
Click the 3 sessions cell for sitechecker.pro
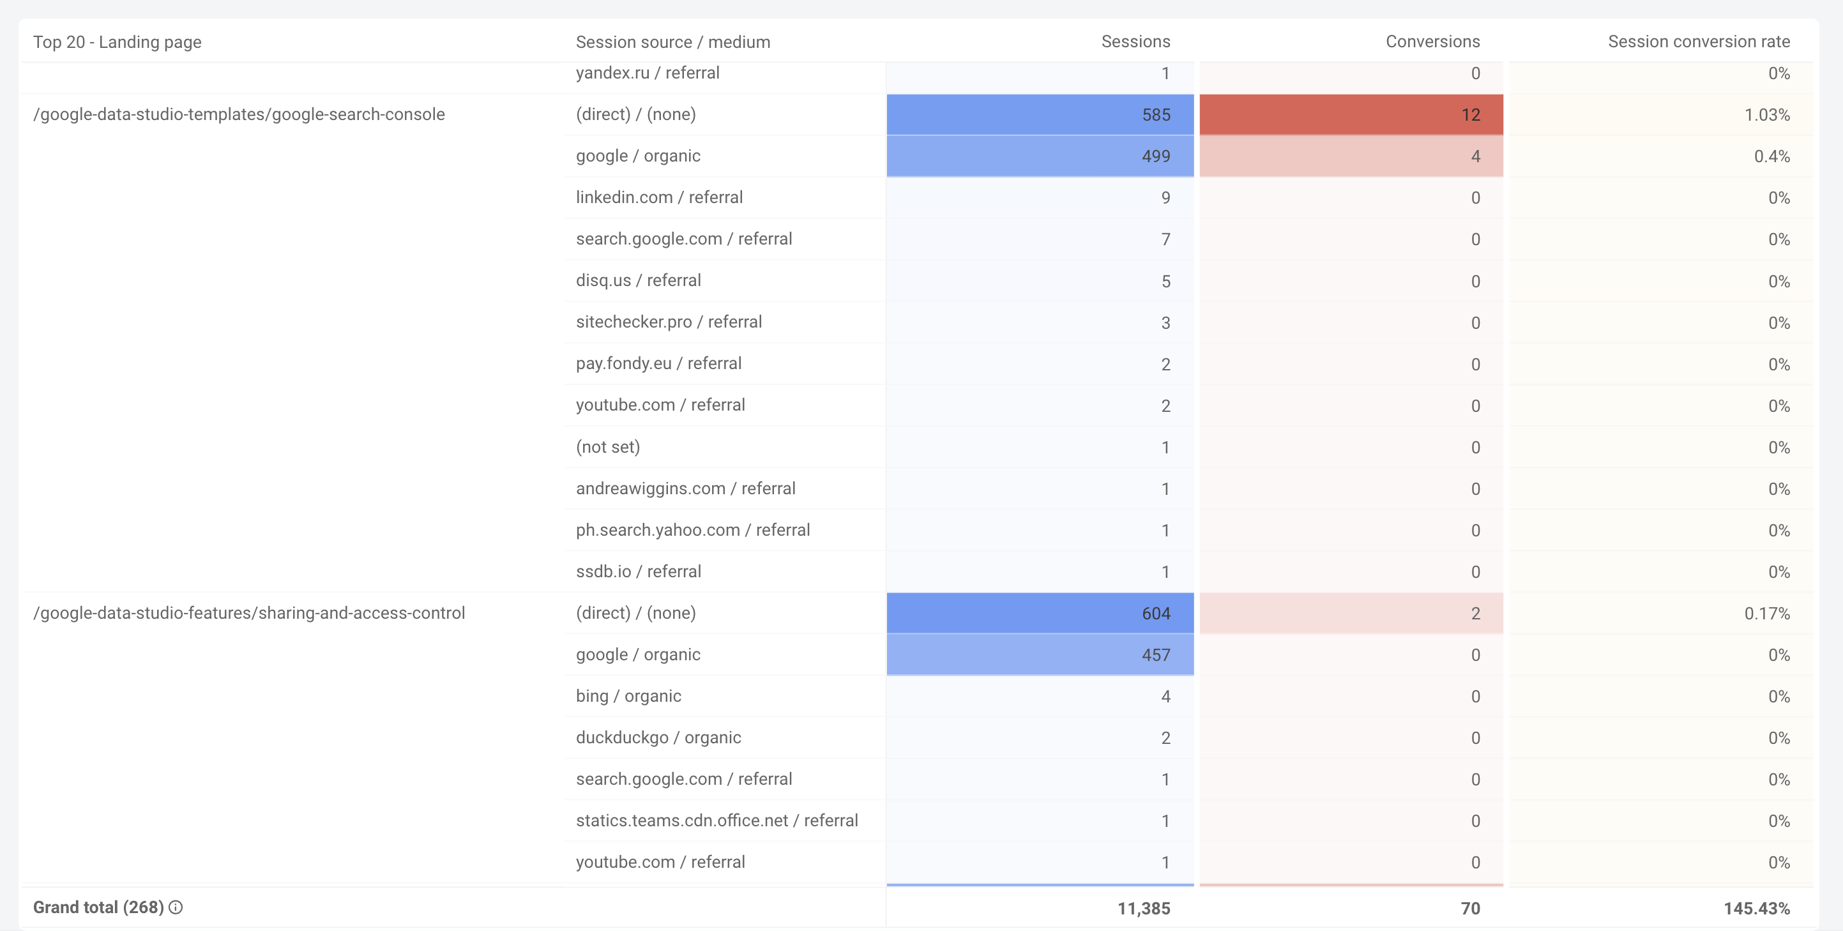pyautogui.click(x=1040, y=322)
